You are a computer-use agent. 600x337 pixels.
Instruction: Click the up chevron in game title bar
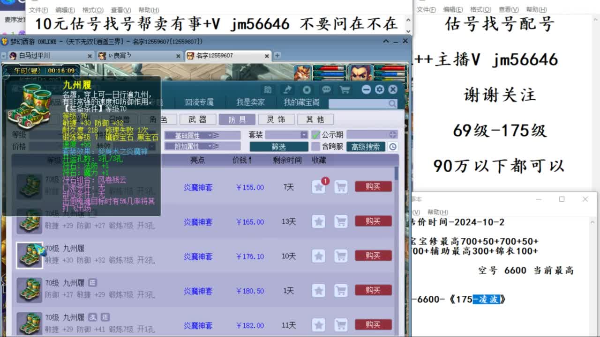(x=386, y=41)
